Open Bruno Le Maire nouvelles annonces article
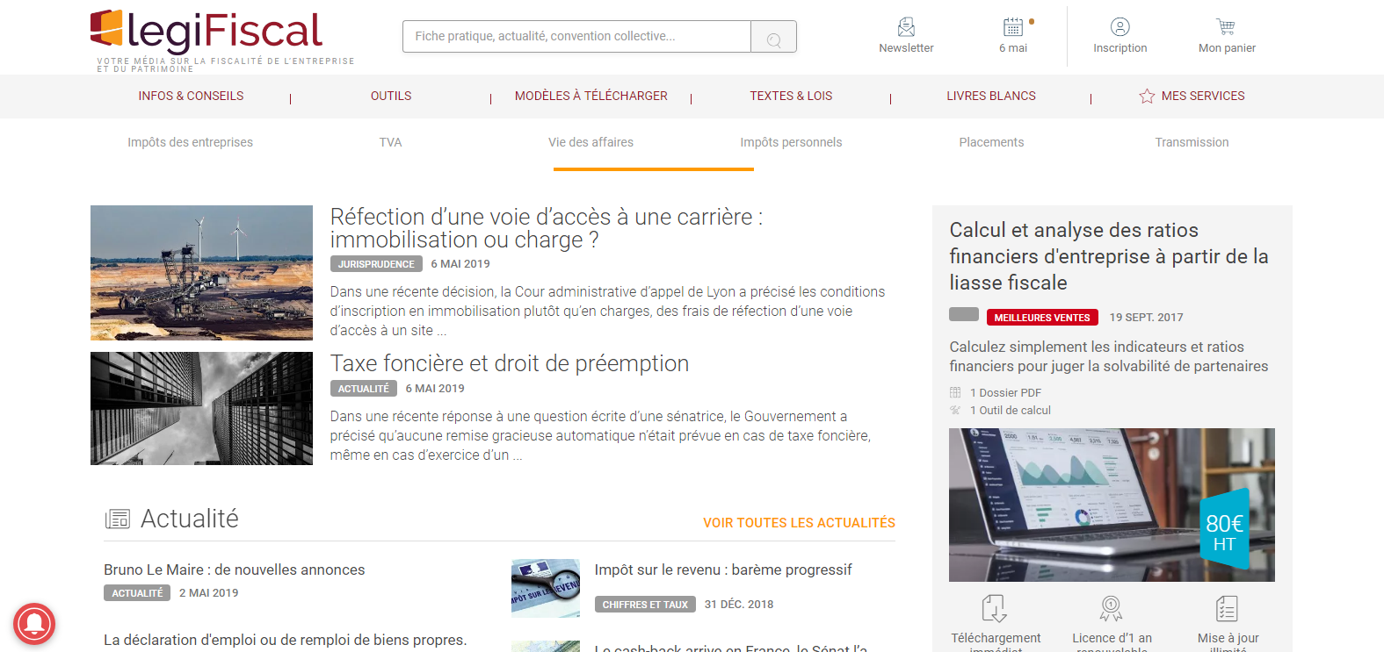 click(x=234, y=570)
